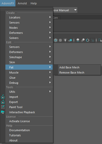Expand the Utils submenu arrow
Image resolution: width=102 pixels, height=144 pixels.
point(50,91)
